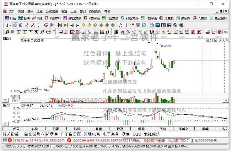This screenshot has height=151, width=231.
Task: Open the 设置 menu
Action: point(64,11)
